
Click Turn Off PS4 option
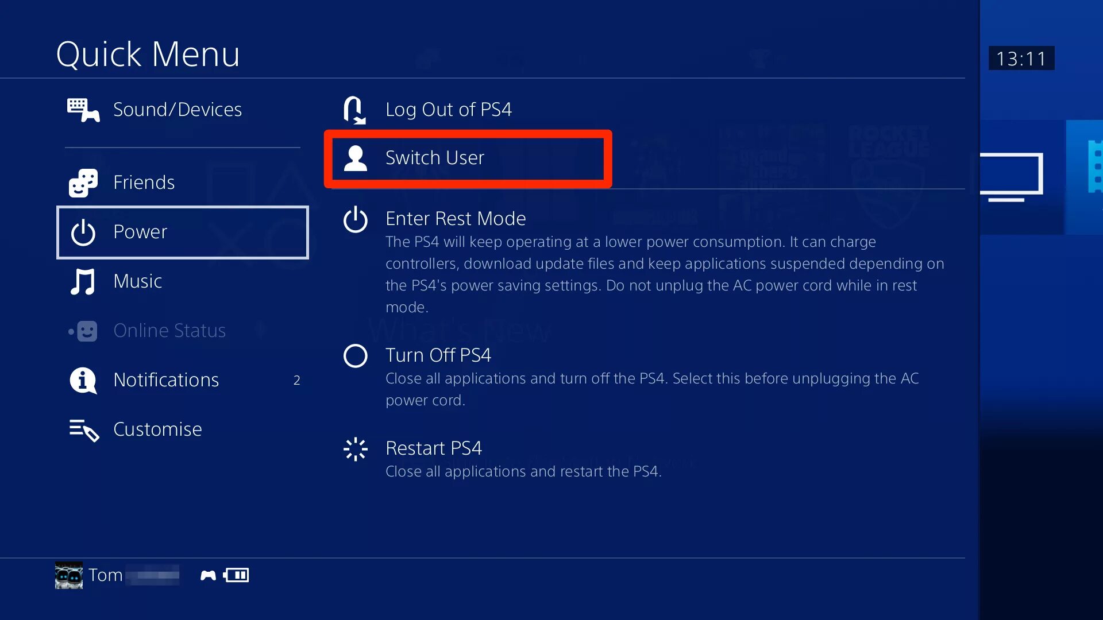click(x=439, y=355)
